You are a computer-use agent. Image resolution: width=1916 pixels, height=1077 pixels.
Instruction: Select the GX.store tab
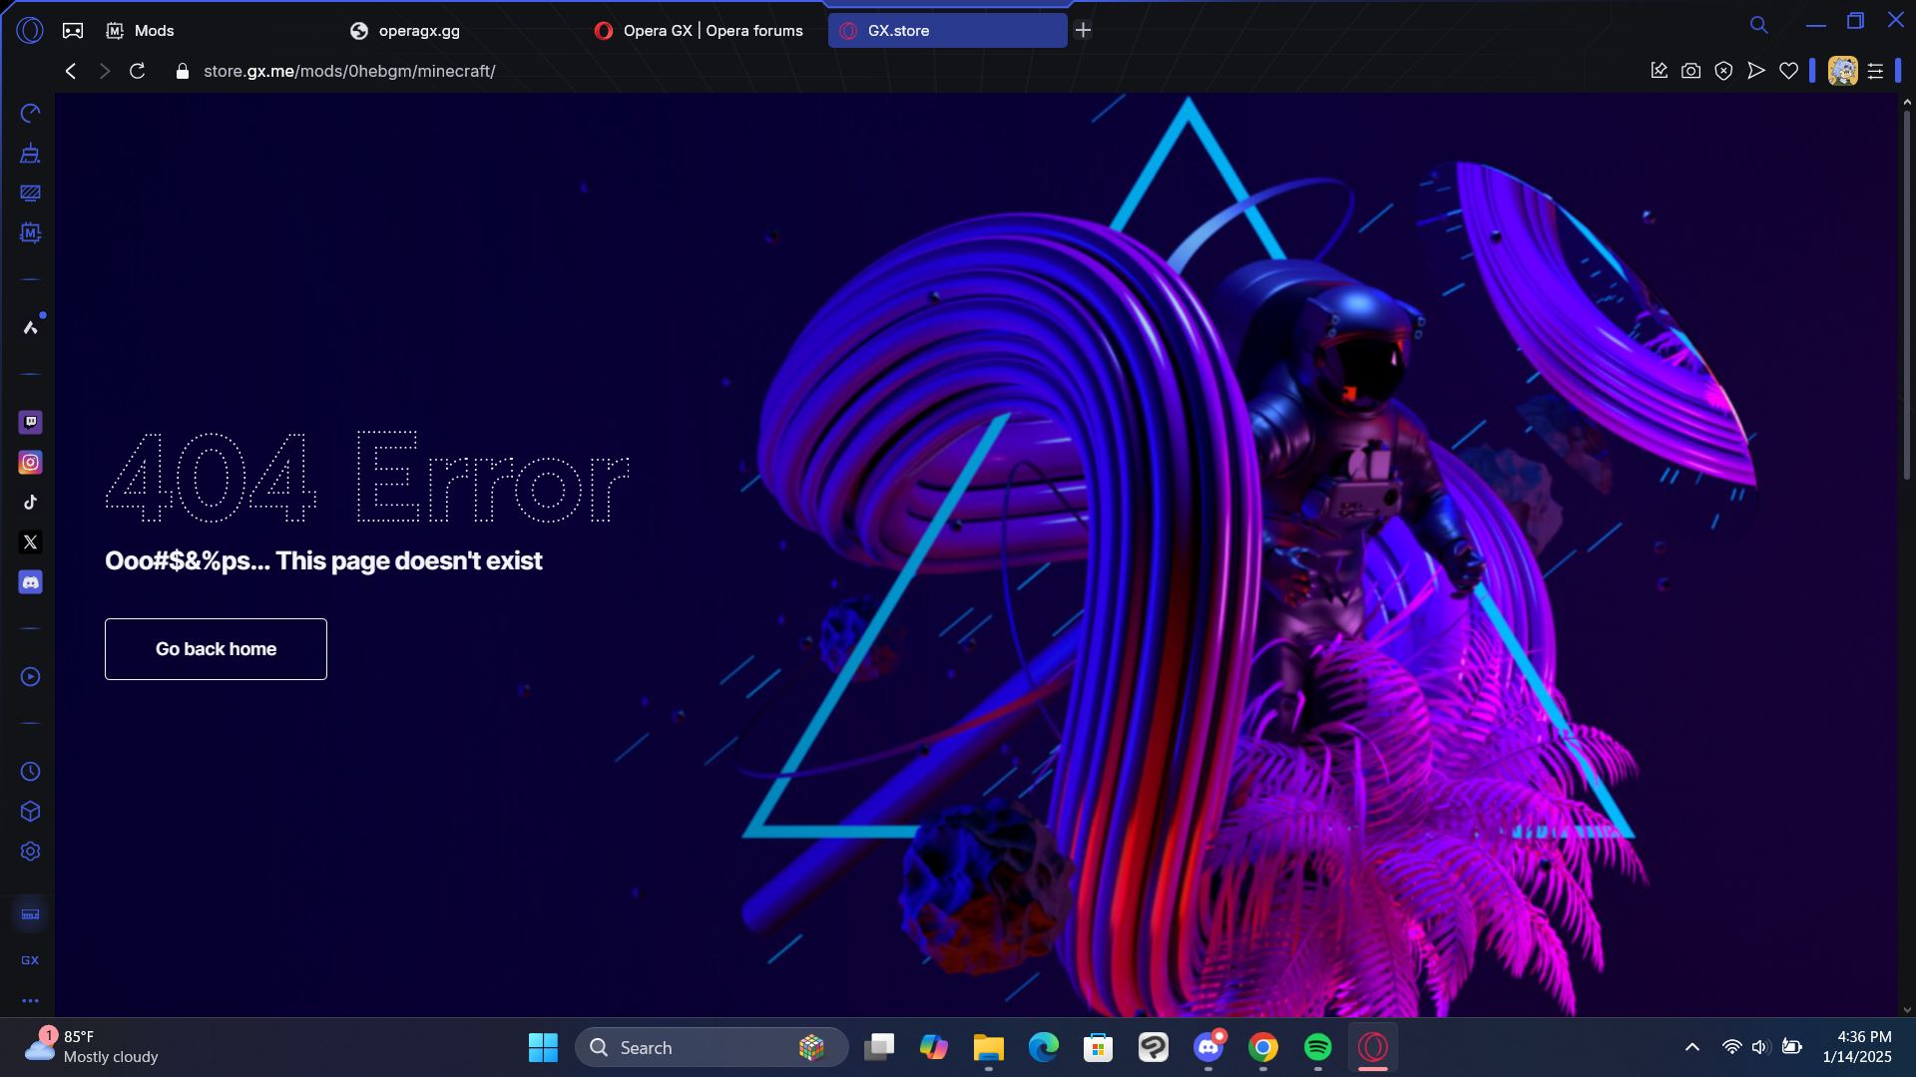coord(947,31)
